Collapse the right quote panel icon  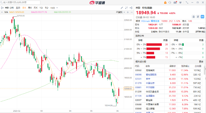[131, 8]
